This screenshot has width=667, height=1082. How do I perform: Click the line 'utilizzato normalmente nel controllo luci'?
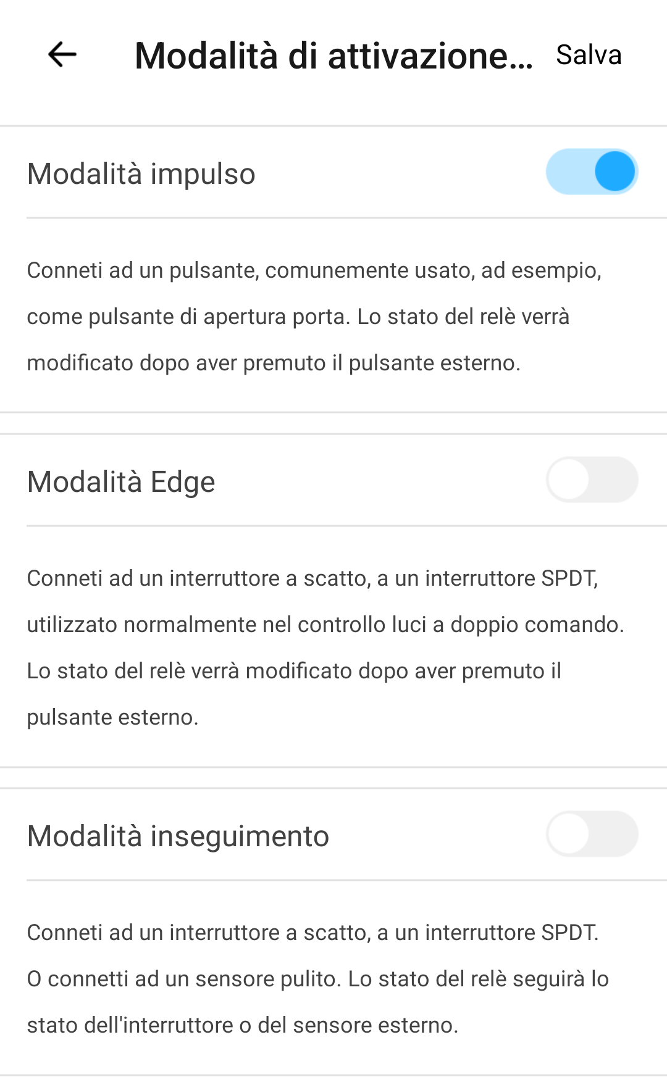pos(325,625)
